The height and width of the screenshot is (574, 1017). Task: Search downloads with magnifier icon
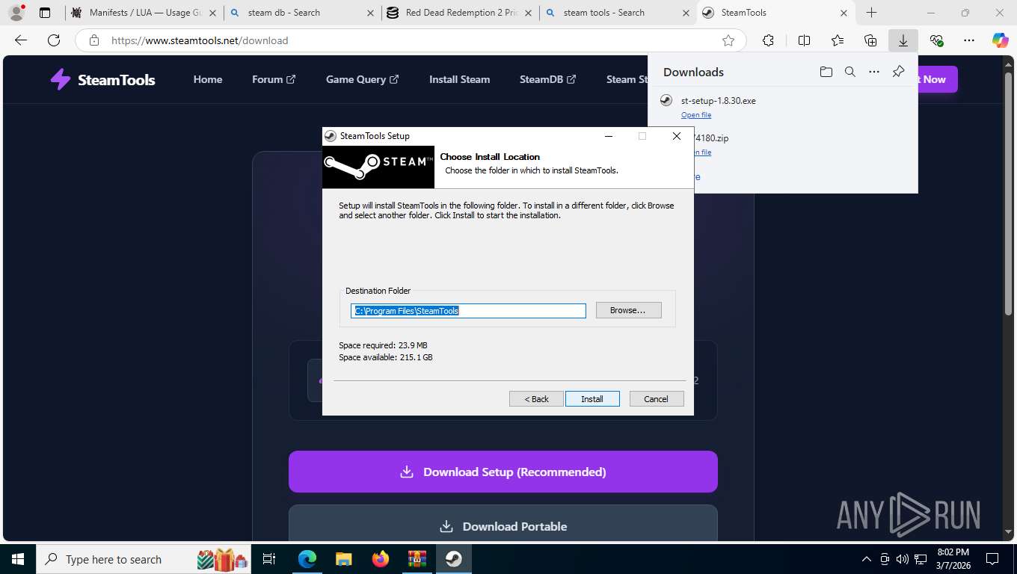(x=850, y=72)
